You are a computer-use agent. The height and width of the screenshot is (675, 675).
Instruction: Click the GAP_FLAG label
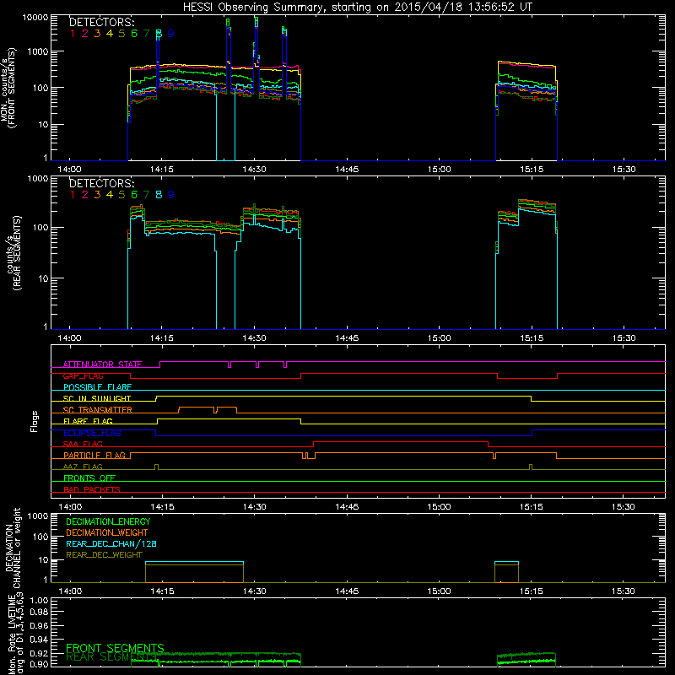pyautogui.click(x=83, y=375)
